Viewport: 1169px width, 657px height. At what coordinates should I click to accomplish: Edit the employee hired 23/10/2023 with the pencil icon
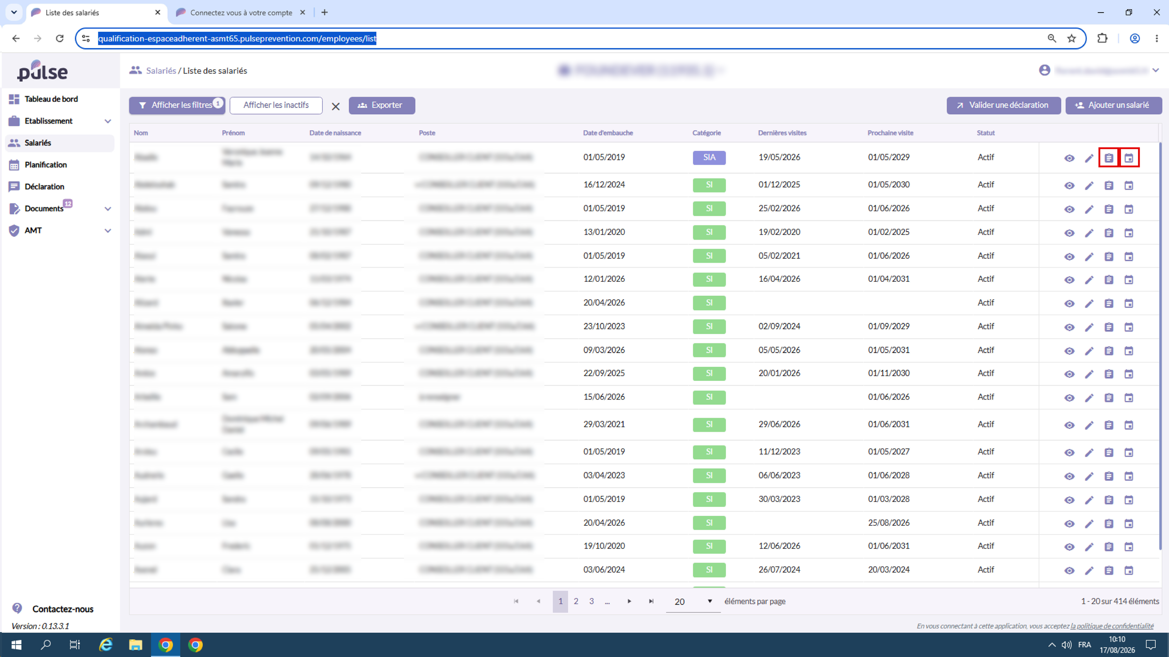point(1089,327)
